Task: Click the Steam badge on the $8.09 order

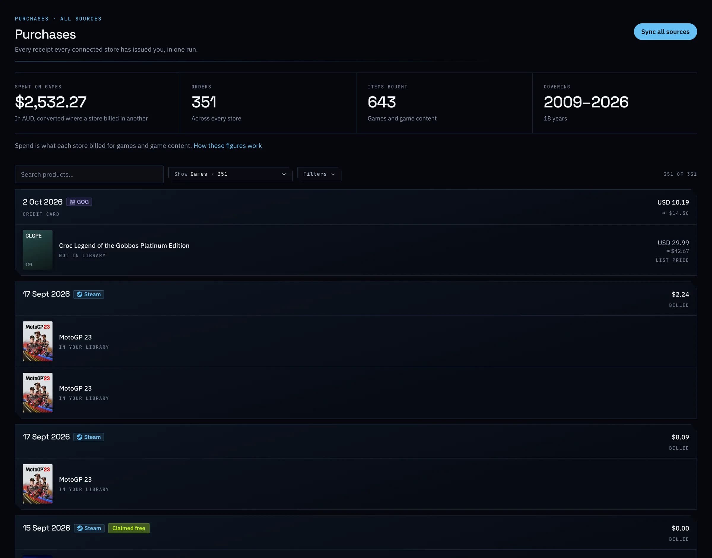Action: click(x=89, y=437)
